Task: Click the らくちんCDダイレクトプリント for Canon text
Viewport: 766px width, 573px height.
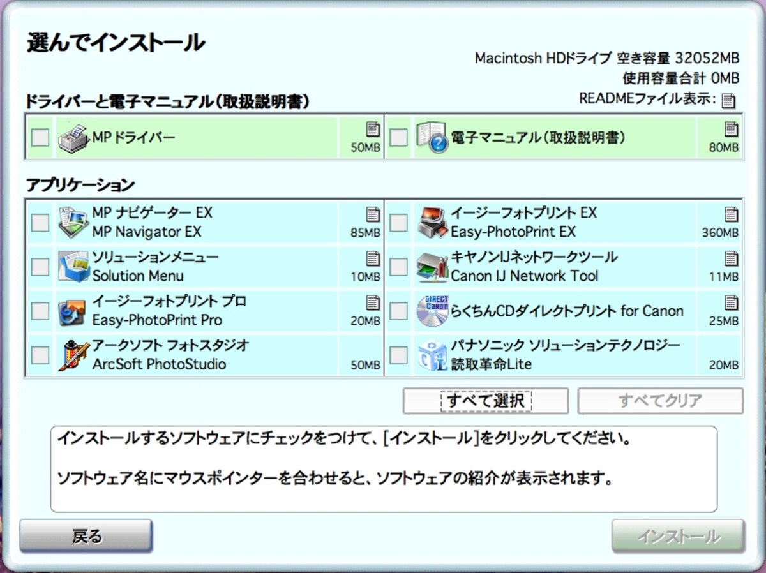Action: click(567, 311)
